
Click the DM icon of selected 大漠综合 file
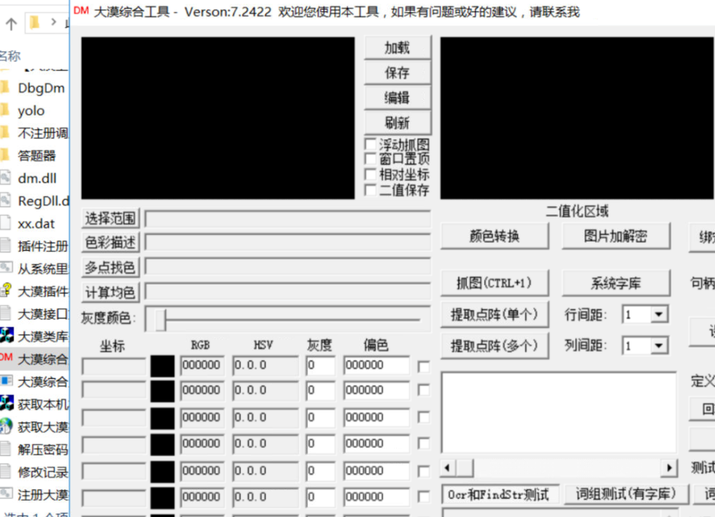click(x=6, y=357)
